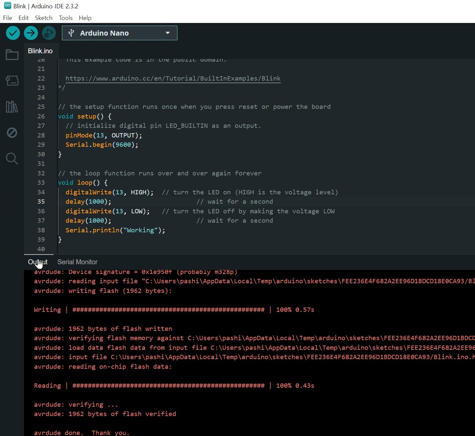Open the File menu
This screenshot has width=475, height=436.
coord(7,18)
